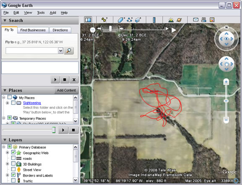
Task: Enable the roads layer checkbox
Action: (x=13, y=158)
